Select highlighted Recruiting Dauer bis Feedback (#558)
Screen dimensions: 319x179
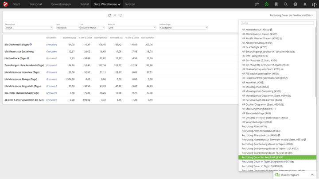[x=277, y=157]
